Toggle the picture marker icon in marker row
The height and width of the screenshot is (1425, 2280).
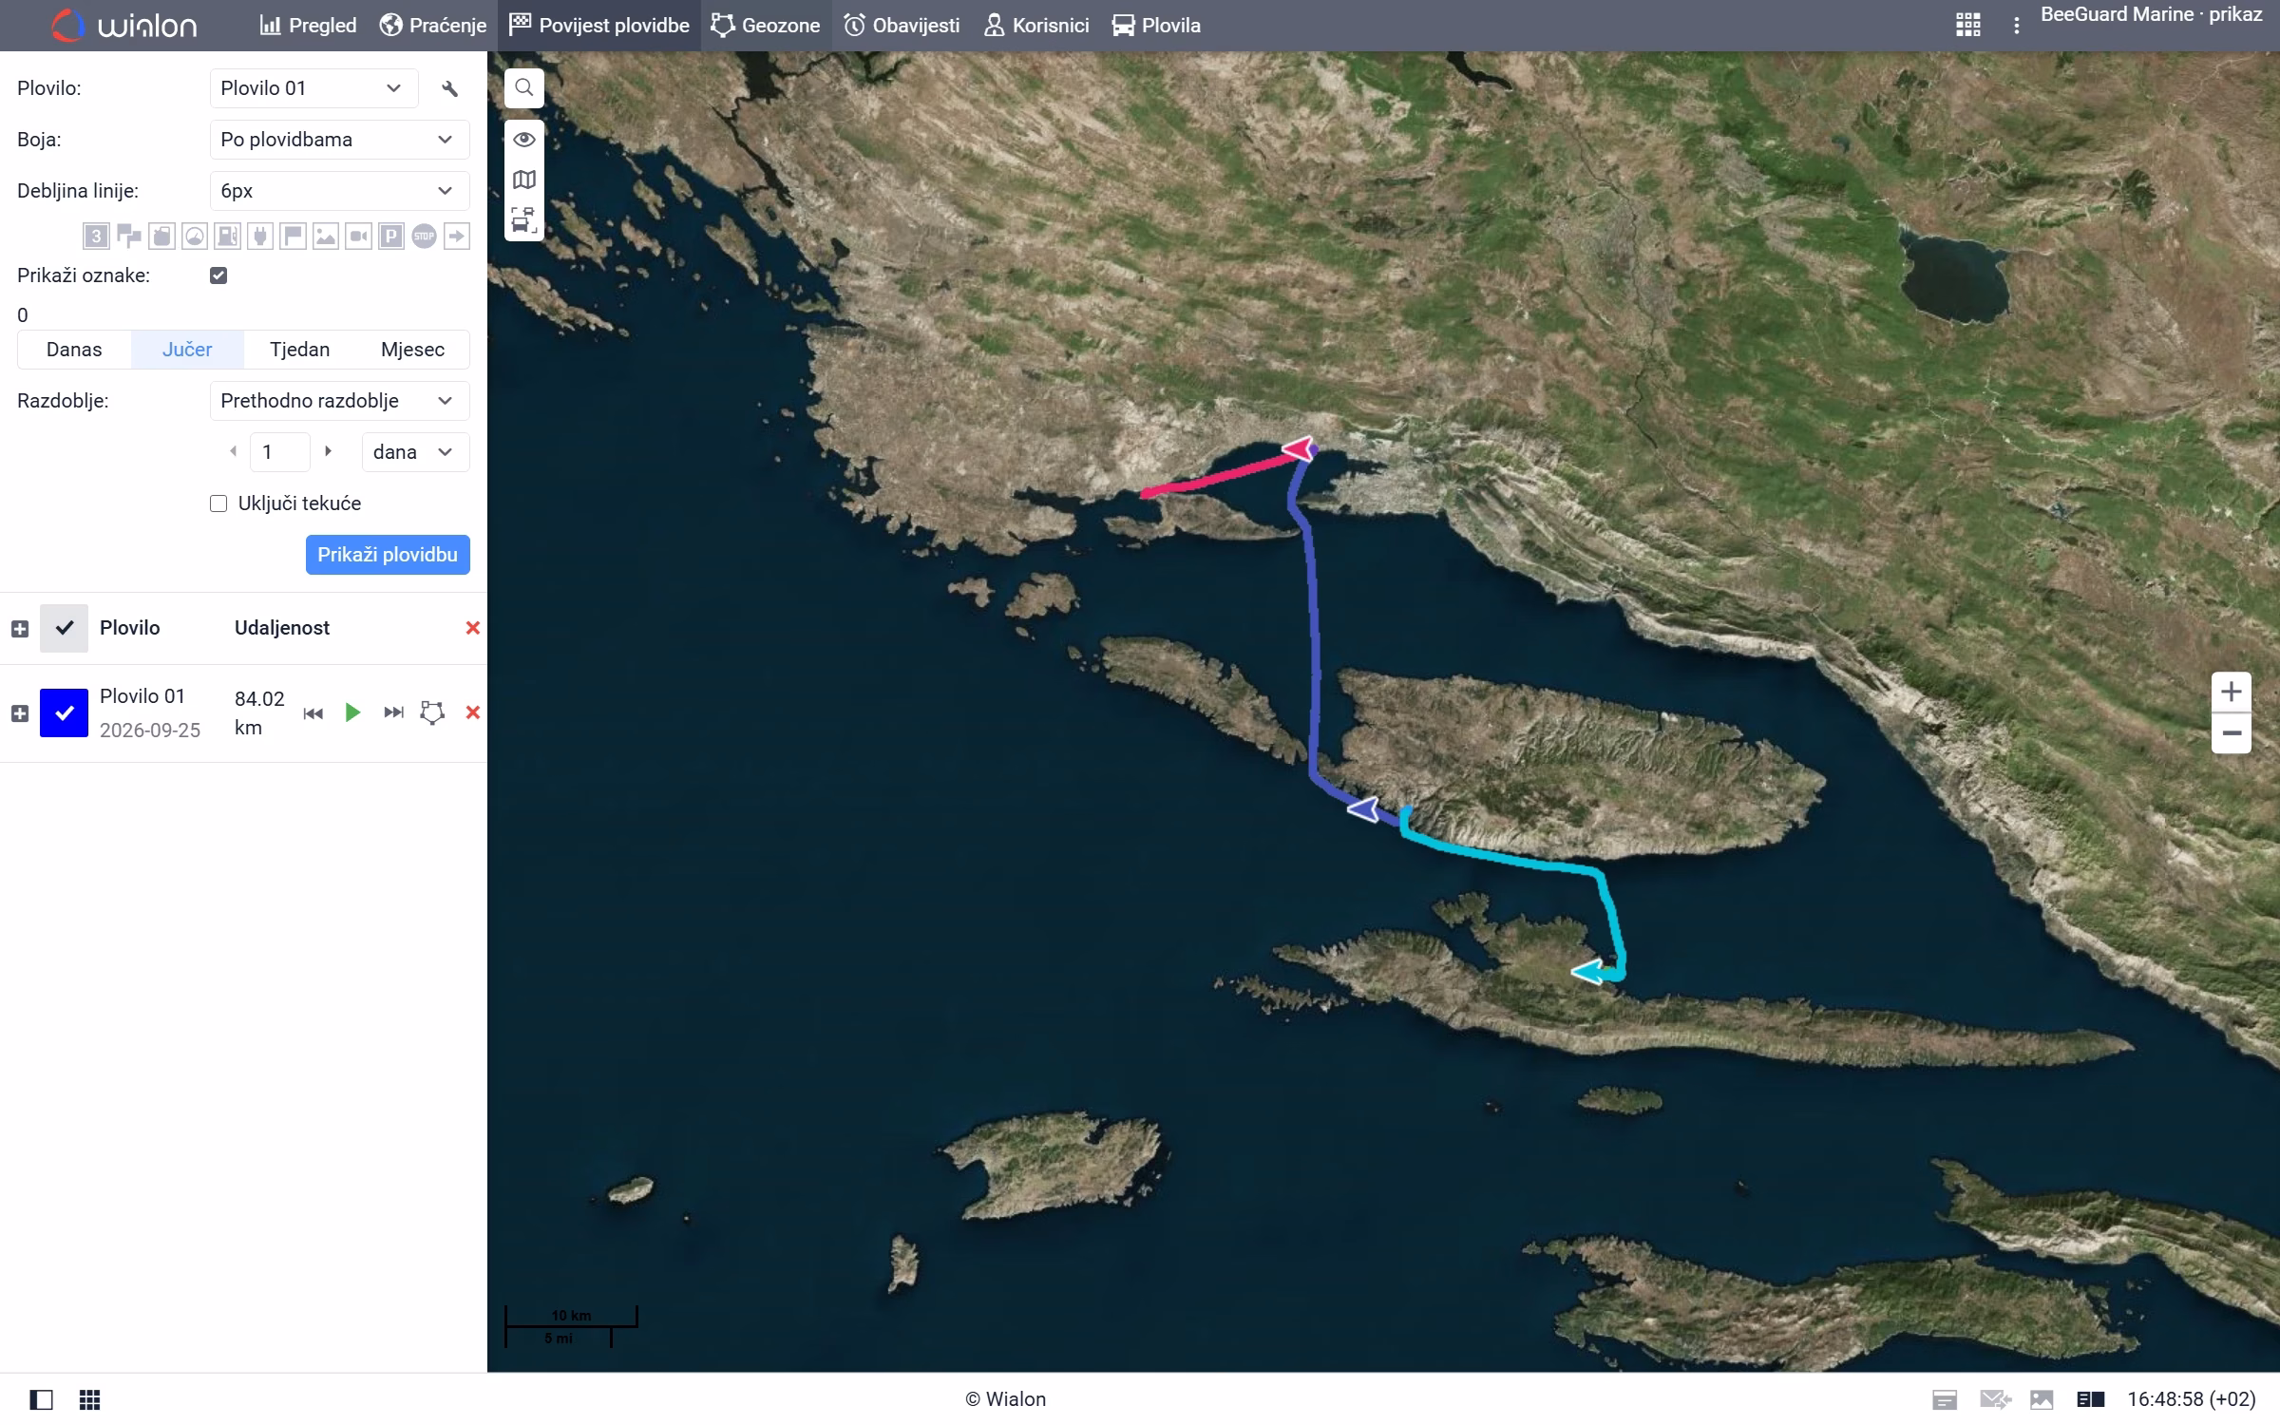tap(326, 237)
